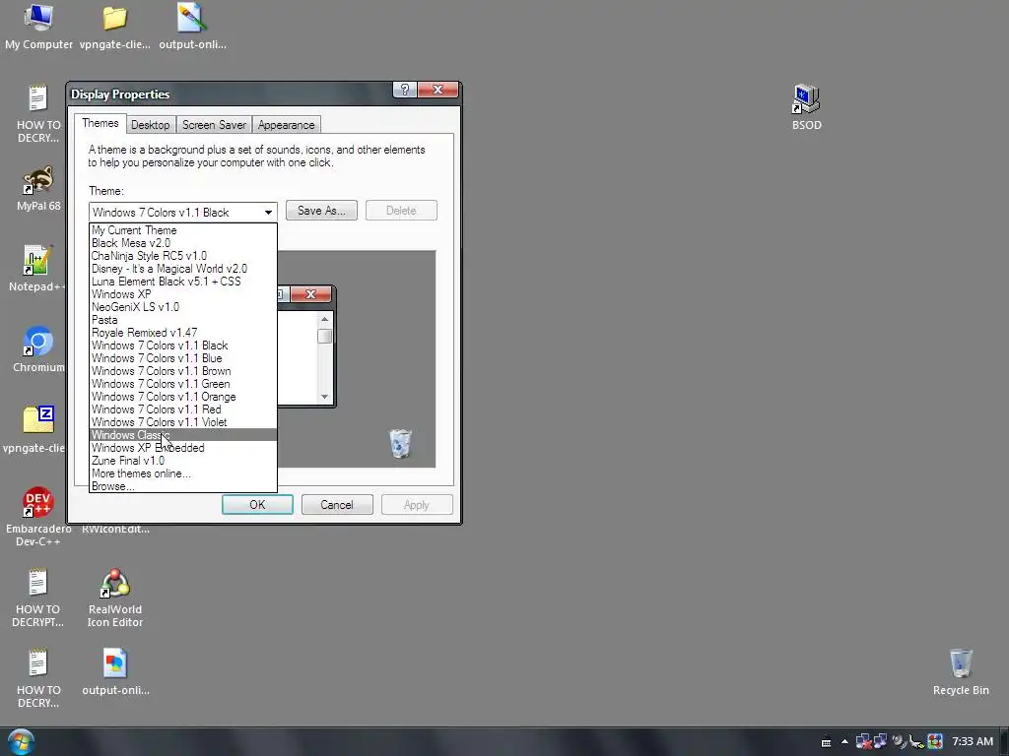1009x756 pixels.
Task: Choose Black Mesa v2.0 theme
Action: click(182, 243)
